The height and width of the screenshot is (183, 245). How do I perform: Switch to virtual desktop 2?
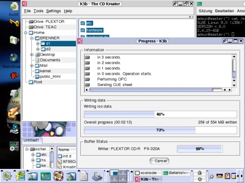click(x=123, y=173)
